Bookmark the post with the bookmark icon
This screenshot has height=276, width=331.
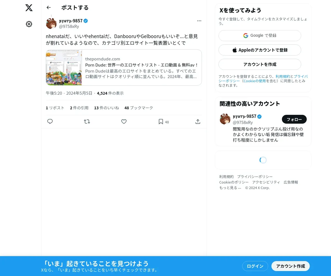click(161, 121)
